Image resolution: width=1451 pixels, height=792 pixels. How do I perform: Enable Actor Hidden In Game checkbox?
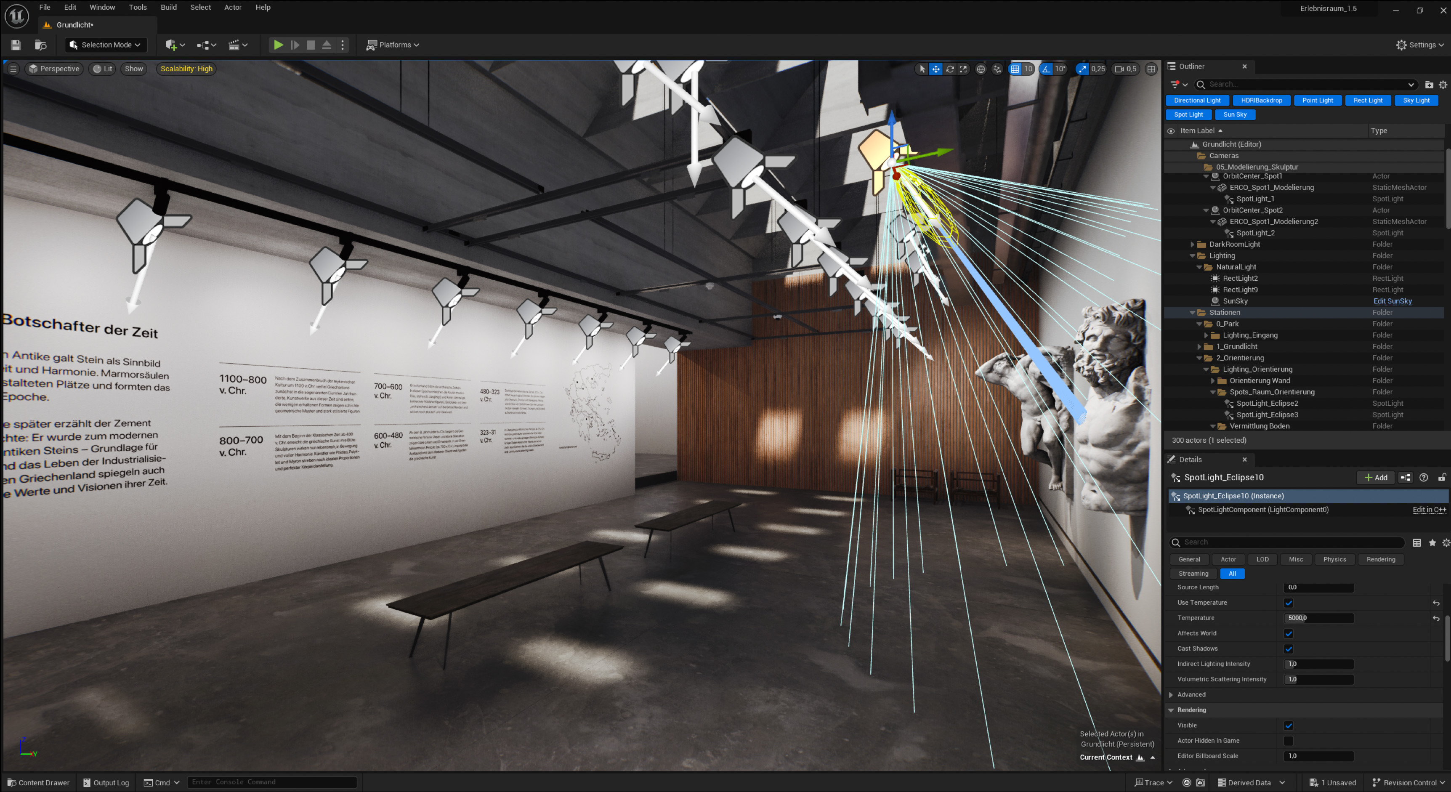click(1288, 741)
